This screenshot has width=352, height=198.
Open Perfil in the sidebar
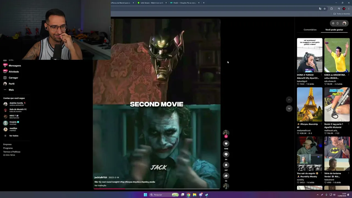[x=9, y=84]
